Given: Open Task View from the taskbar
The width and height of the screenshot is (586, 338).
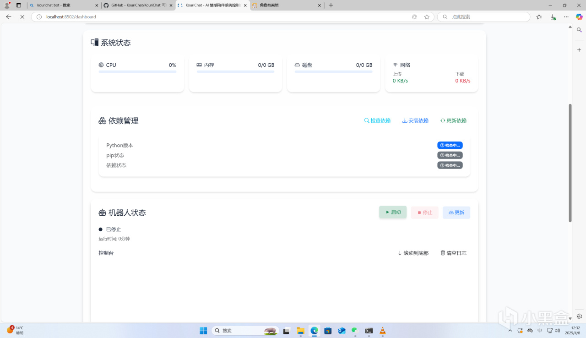Looking at the screenshot, I should [x=287, y=331].
